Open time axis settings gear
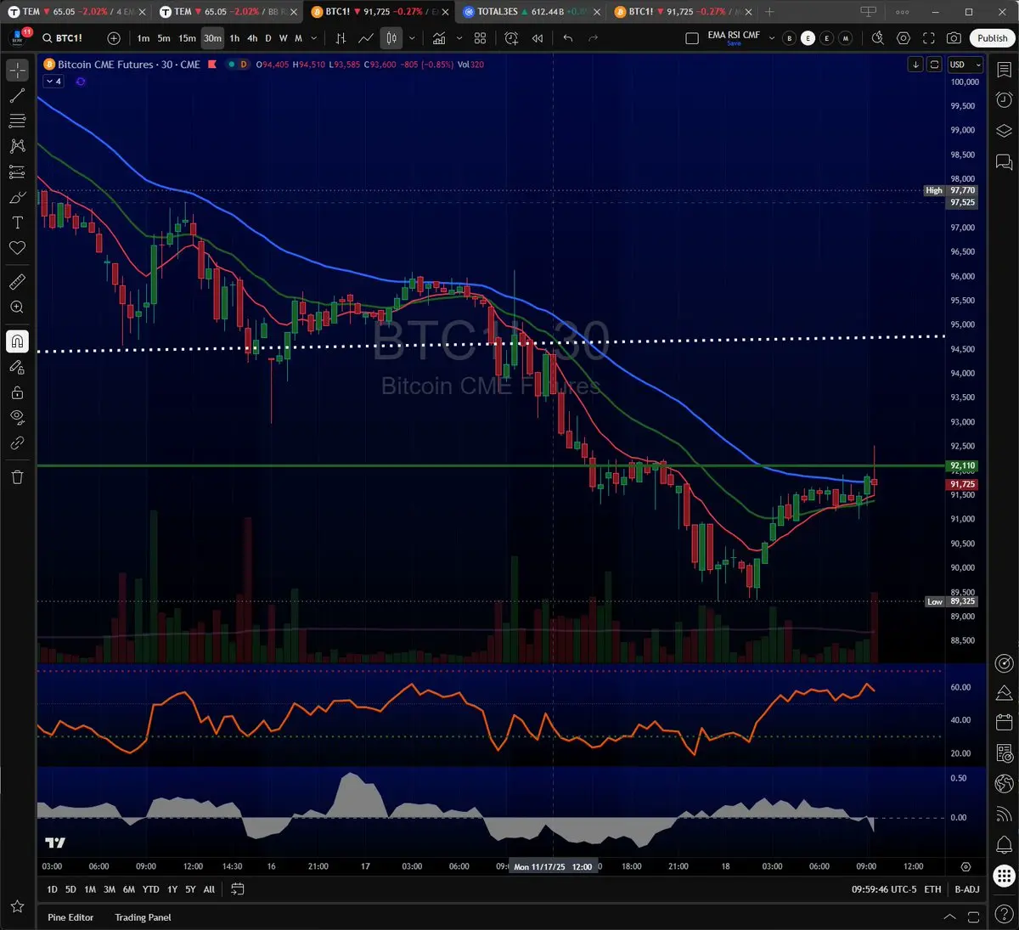Viewport: 1019px width, 930px height. [966, 866]
